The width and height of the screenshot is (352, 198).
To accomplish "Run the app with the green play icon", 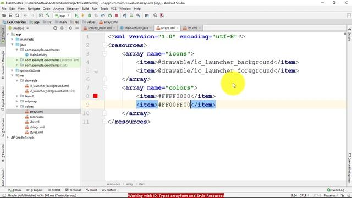I will pos(76,15).
